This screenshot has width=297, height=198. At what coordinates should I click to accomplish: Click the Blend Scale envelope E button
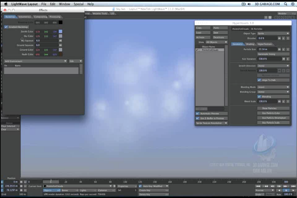pyautogui.click(x=284, y=101)
